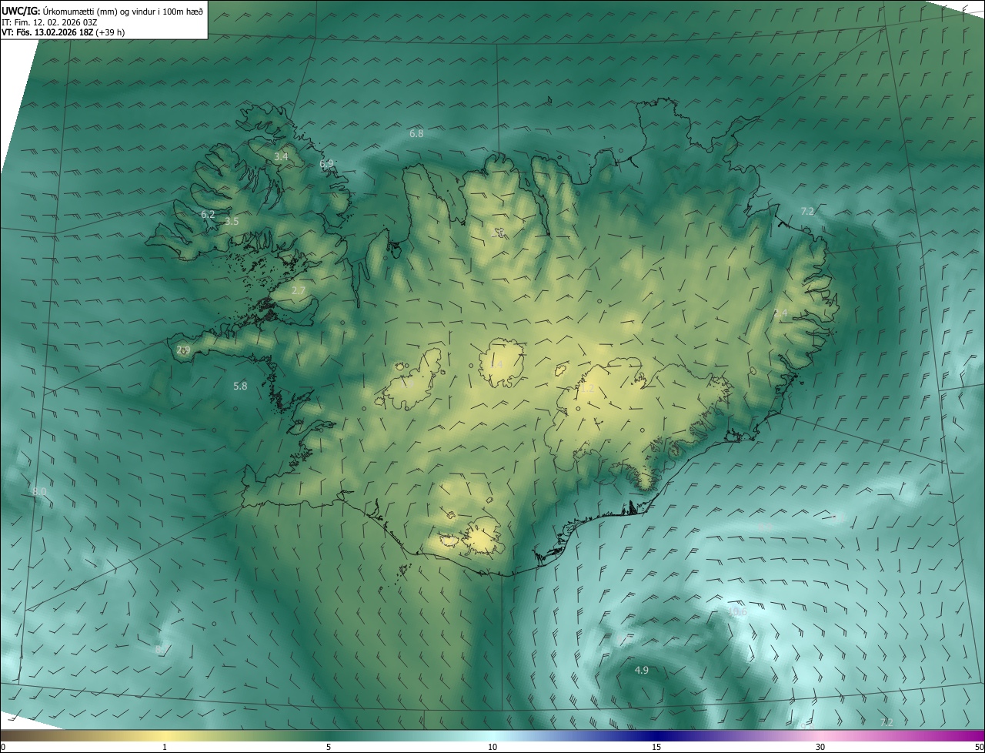
Task: Pick the 6.2 value label on the map
Action: (x=208, y=214)
